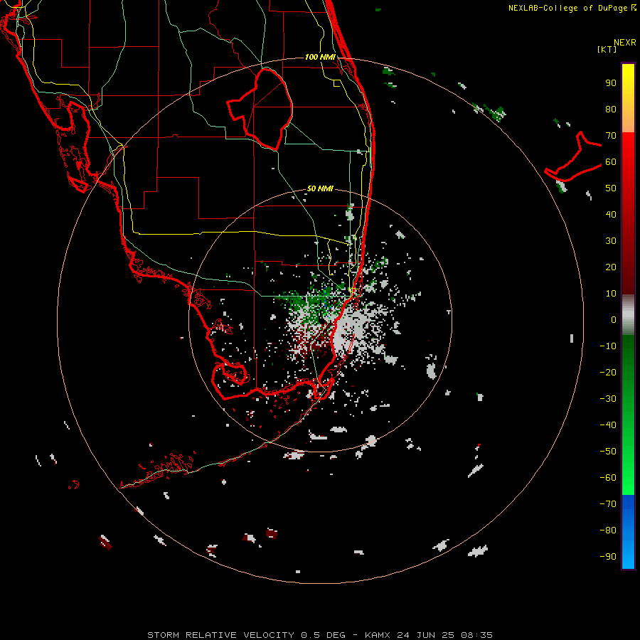This screenshot has height=640, width=640.
Task: Click the 'KT' units label
Action: coord(607,49)
